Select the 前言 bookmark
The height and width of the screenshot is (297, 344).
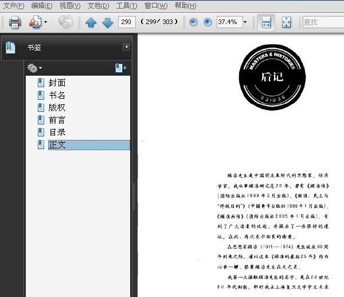[x=57, y=120]
